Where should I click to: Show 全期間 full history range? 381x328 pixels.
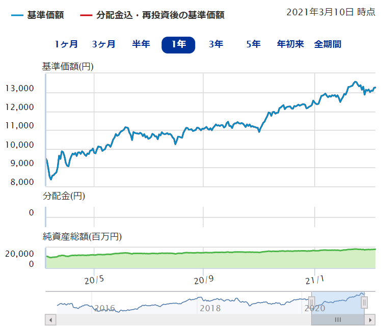(x=328, y=44)
